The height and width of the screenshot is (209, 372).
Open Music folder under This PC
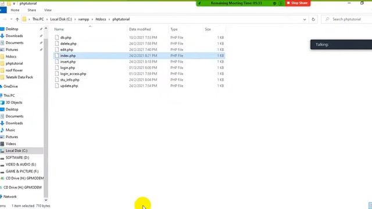pyautogui.click(x=10, y=130)
